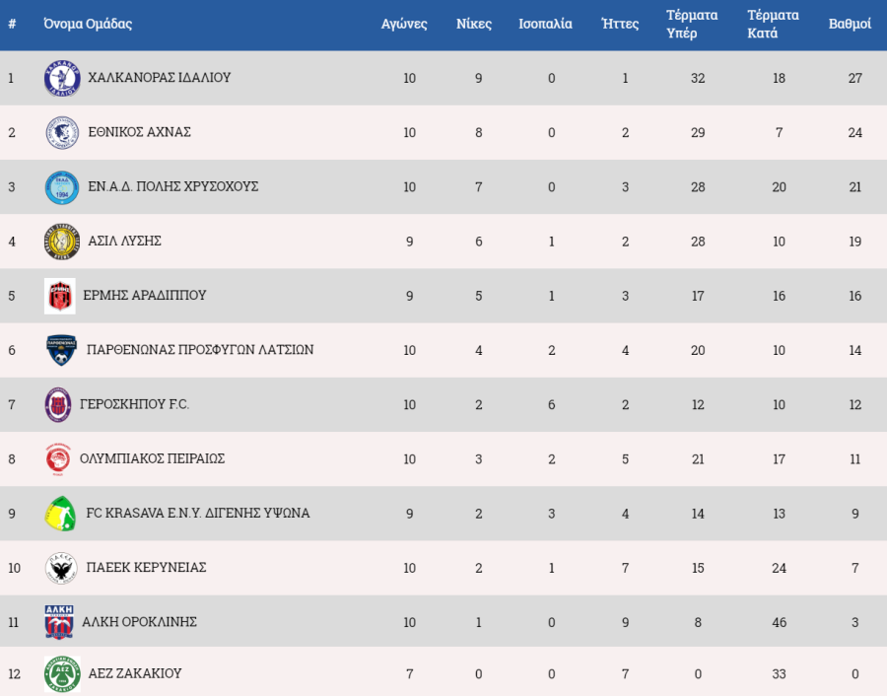Click goals-against value 46 in ΑΛΚΗ ΟΡΟΚΛΙΝΗΣ row
Viewport: 887px width, 696px height.
tap(779, 622)
